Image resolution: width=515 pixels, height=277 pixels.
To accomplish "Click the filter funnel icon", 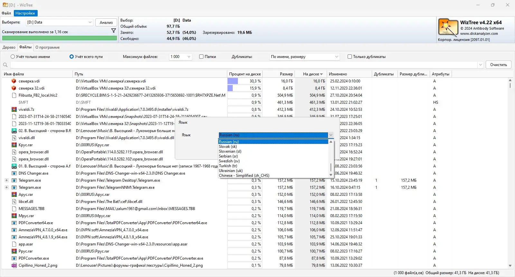I will point(114,31).
